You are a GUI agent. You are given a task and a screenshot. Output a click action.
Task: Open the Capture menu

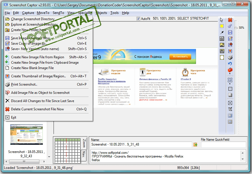pyautogui.click(x=28, y=13)
